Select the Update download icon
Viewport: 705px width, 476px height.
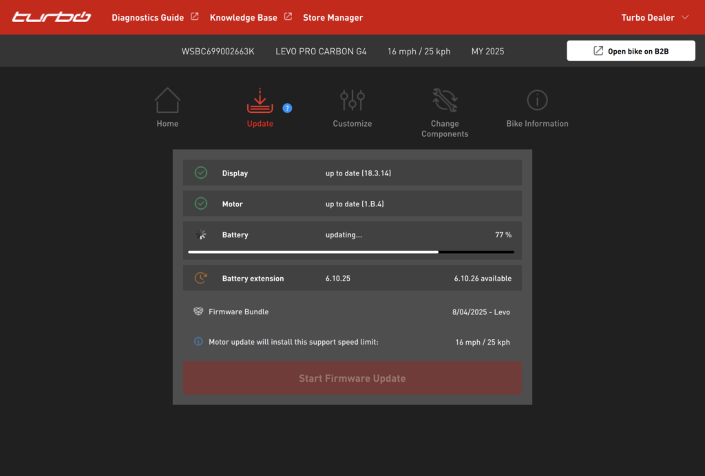(260, 100)
